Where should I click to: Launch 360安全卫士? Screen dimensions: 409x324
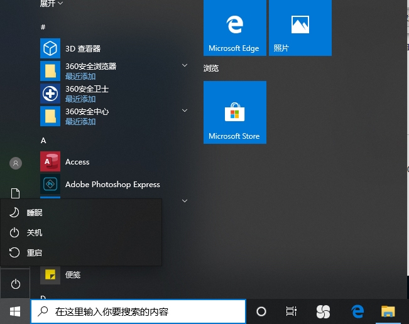click(x=115, y=94)
